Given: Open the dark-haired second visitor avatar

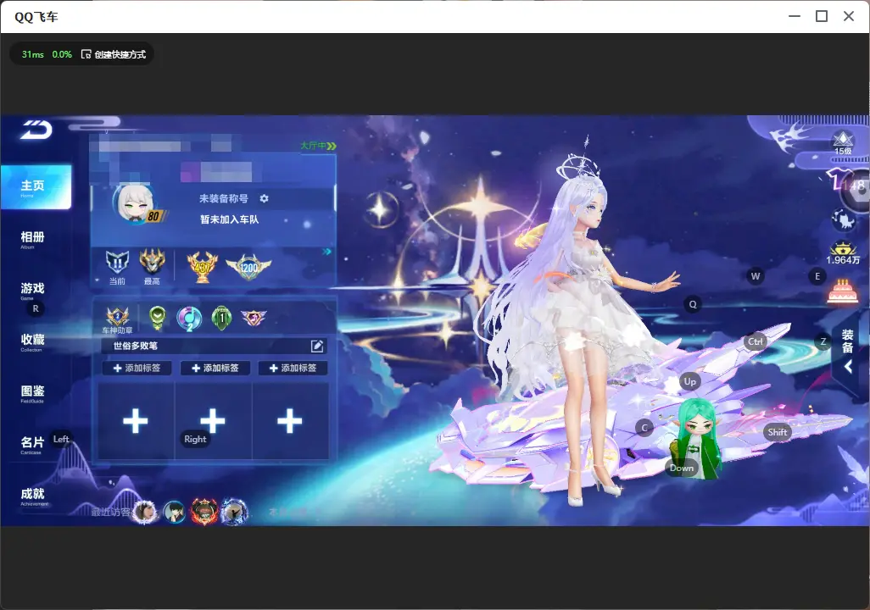Looking at the screenshot, I should coord(175,511).
